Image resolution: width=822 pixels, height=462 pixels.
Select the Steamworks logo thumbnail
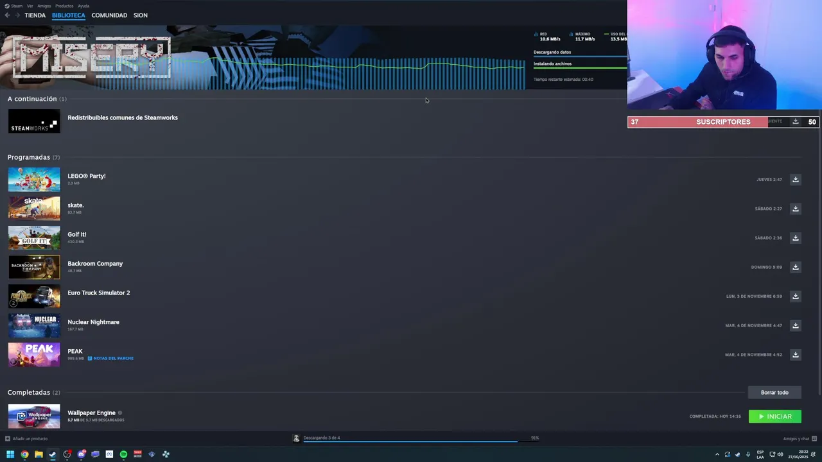(x=34, y=121)
